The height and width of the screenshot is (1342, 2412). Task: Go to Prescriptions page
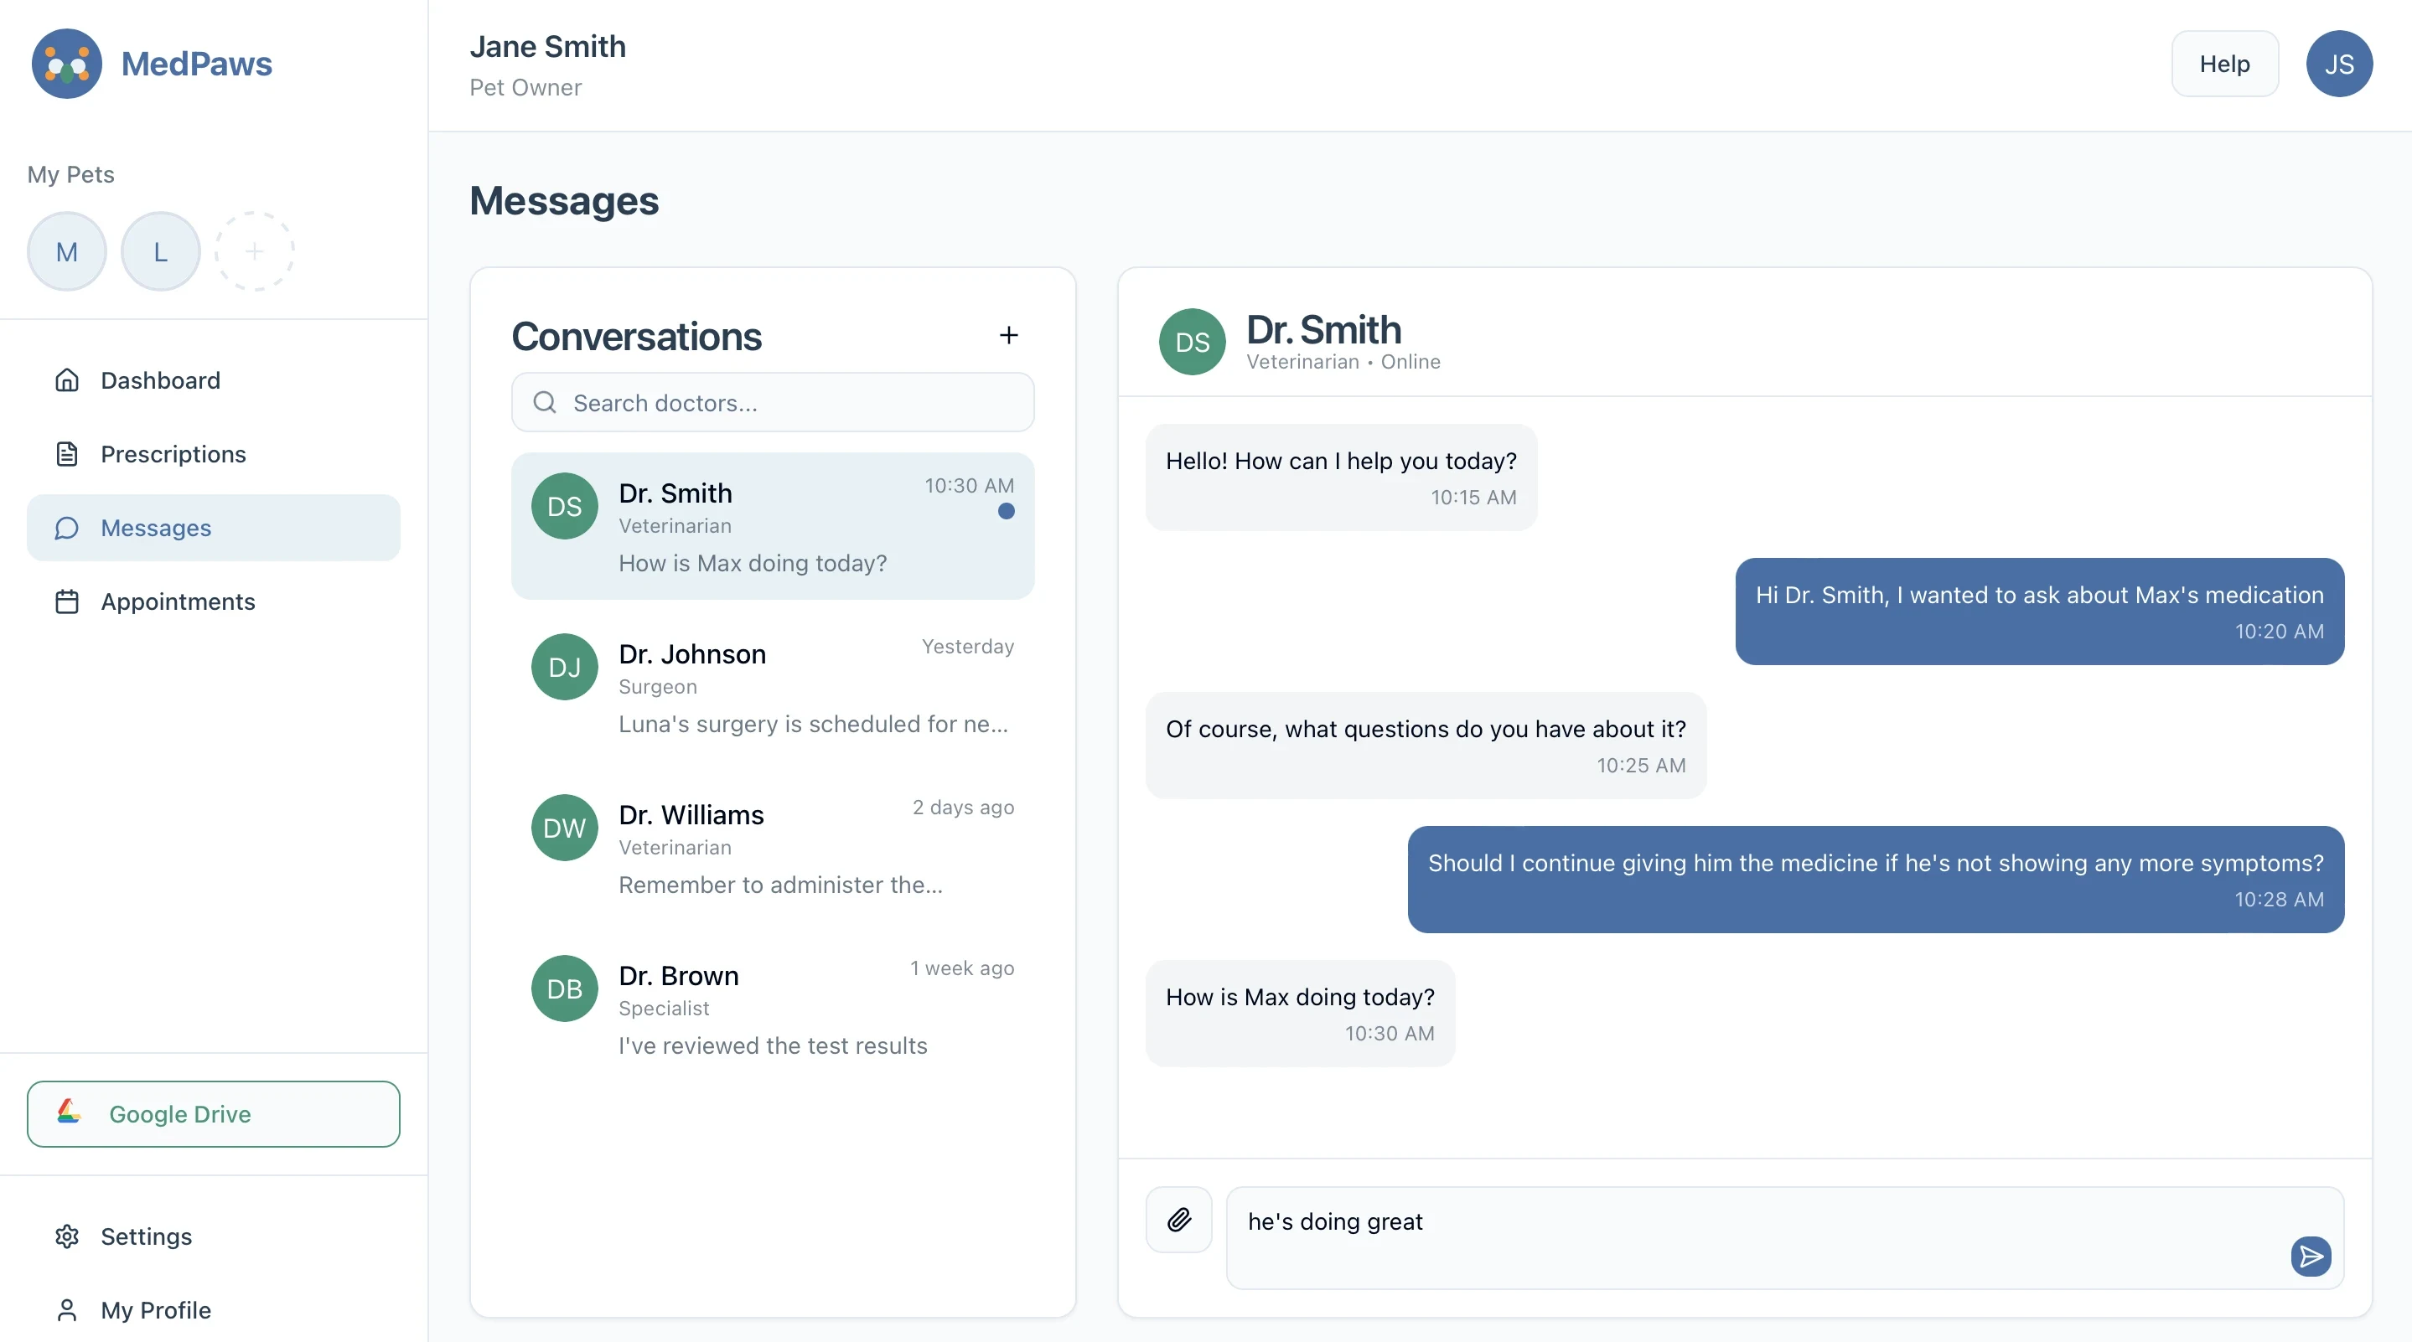[x=214, y=454]
